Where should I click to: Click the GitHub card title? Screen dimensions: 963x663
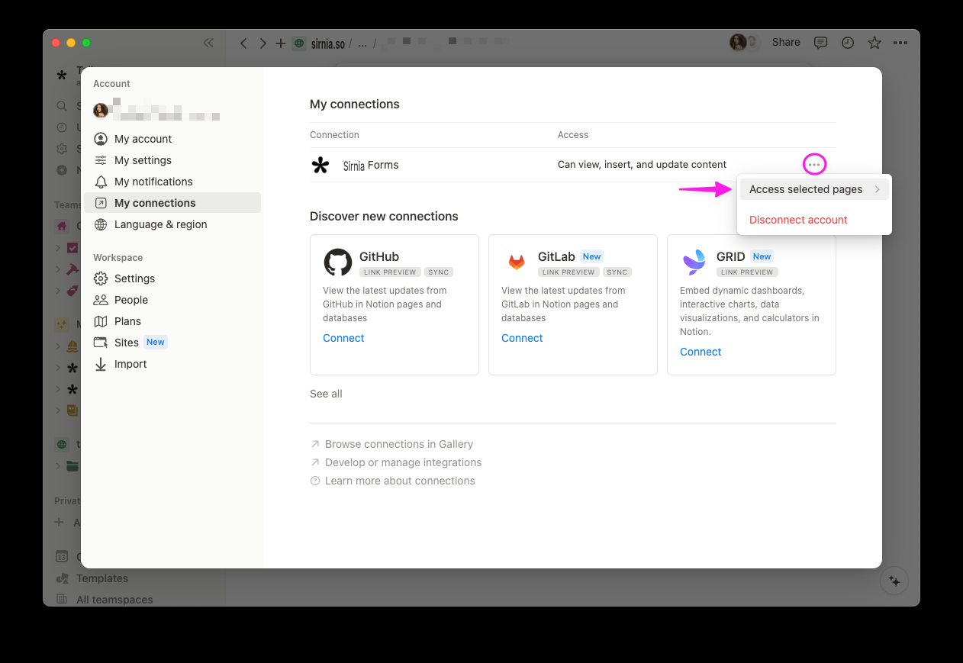(379, 256)
